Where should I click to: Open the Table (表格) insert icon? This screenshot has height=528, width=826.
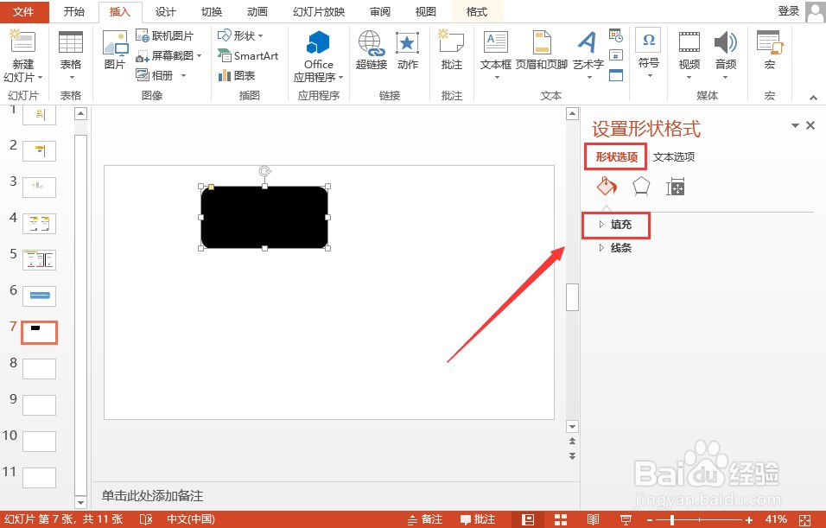(x=70, y=42)
